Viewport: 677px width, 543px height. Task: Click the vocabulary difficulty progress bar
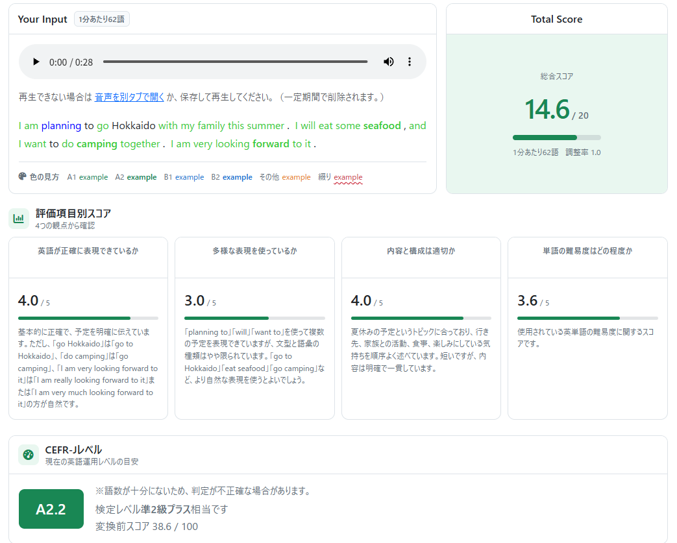click(x=587, y=318)
